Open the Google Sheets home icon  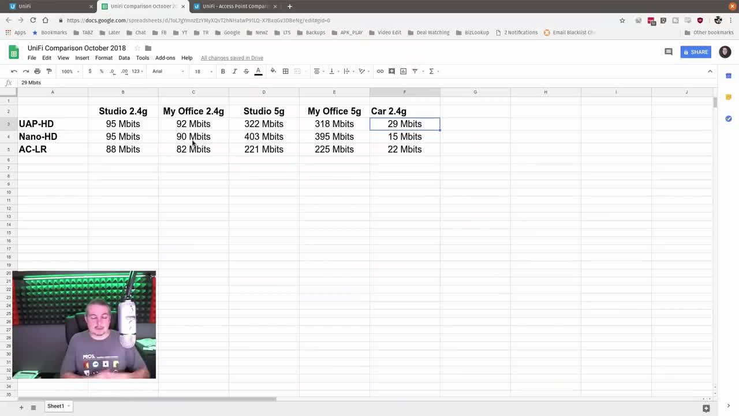(14, 52)
